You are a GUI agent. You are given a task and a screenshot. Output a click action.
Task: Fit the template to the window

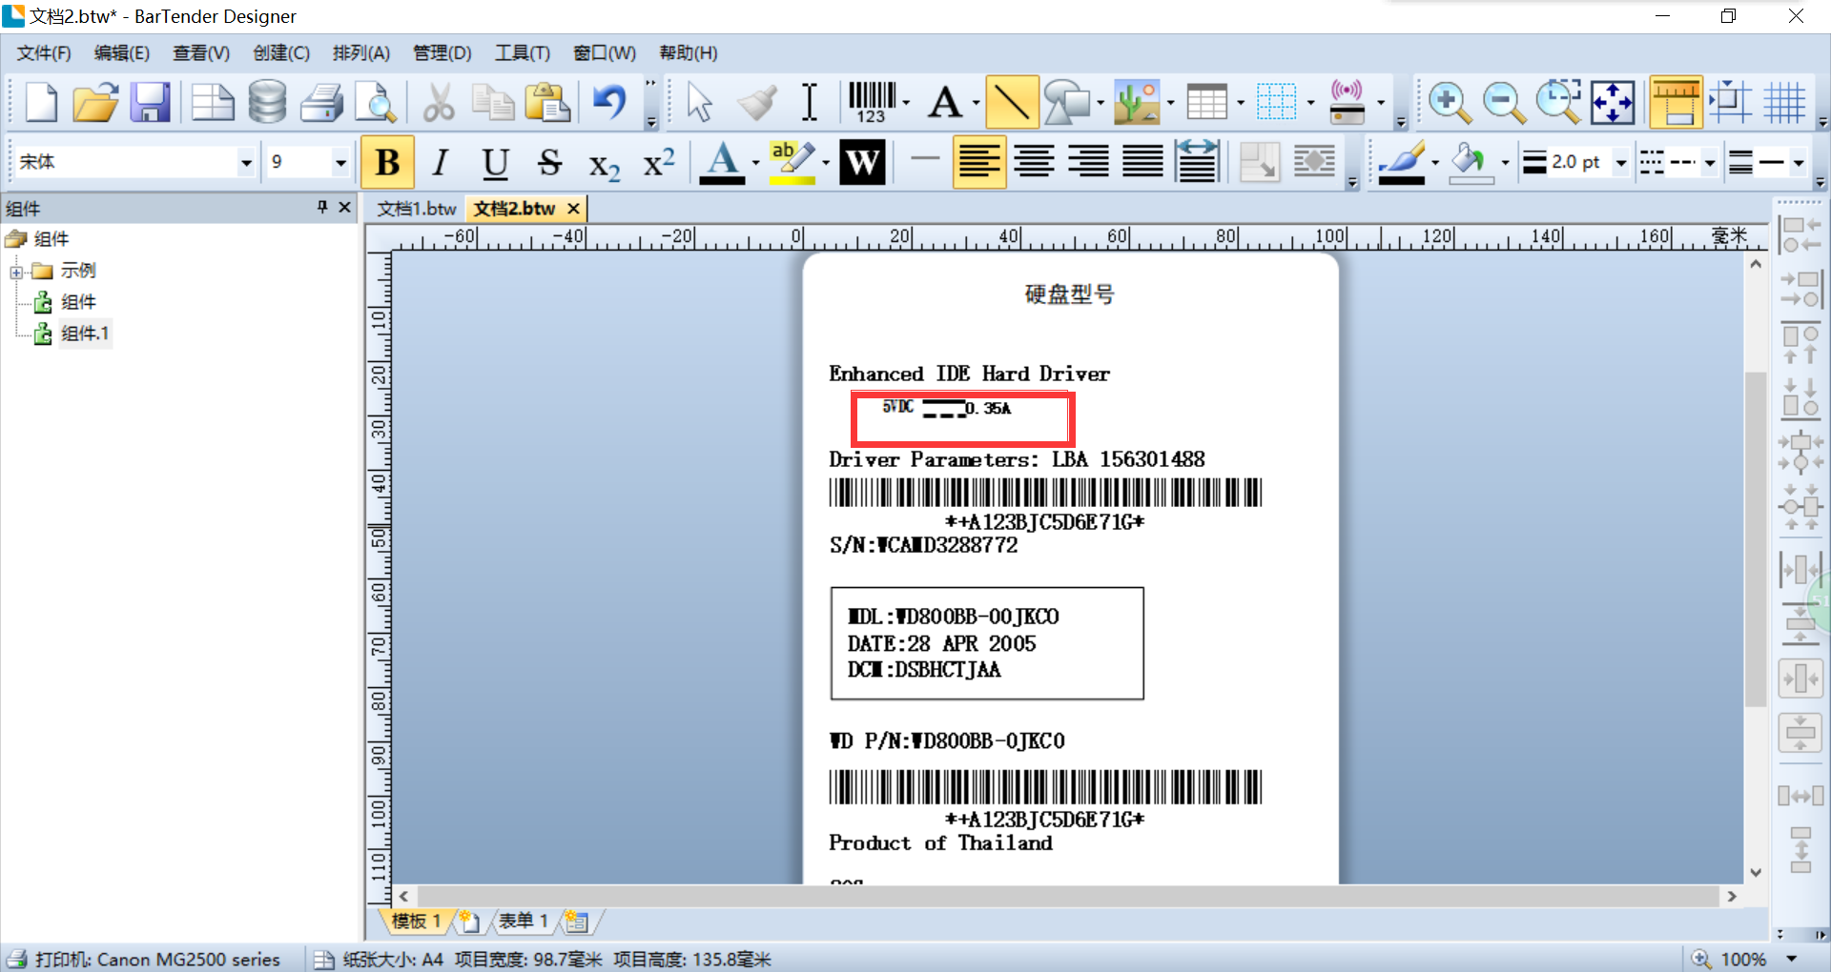pyautogui.click(x=1613, y=102)
